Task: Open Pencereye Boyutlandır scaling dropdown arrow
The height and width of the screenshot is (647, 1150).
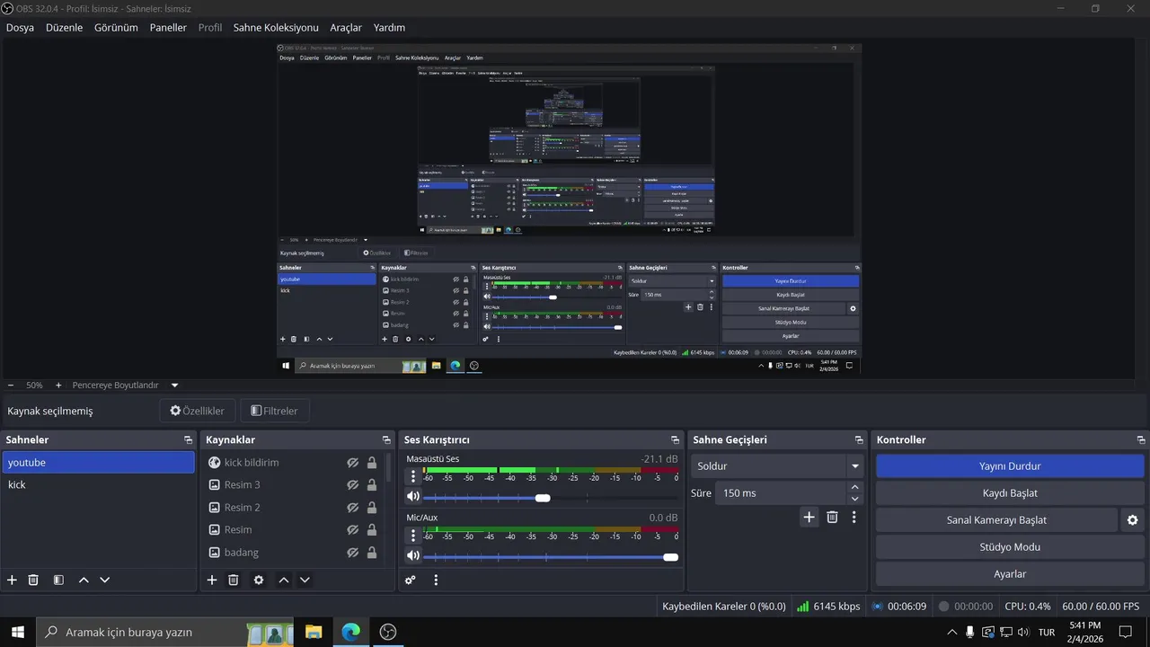Action: pos(174,386)
